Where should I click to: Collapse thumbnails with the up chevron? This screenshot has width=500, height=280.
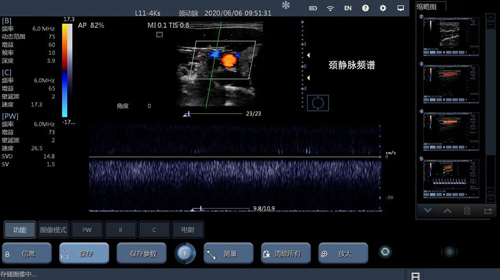(x=447, y=211)
